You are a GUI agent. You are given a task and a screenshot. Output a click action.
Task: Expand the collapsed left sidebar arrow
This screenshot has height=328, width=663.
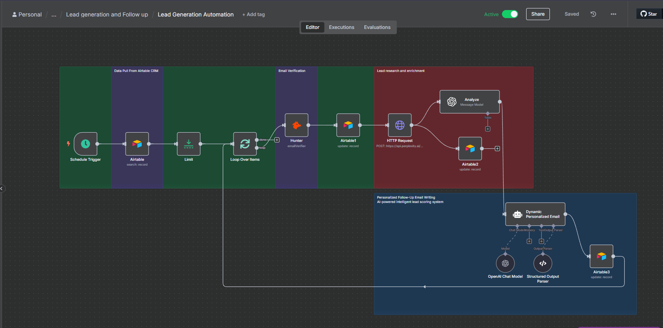[x=2, y=189]
